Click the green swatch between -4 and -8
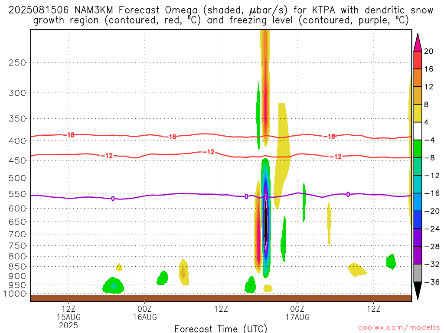The width and height of the screenshot is (444, 333). pyautogui.click(x=418, y=149)
